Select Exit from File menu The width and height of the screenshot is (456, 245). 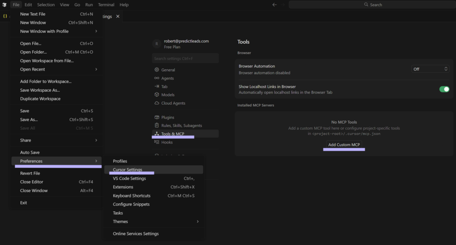pyautogui.click(x=57, y=203)
